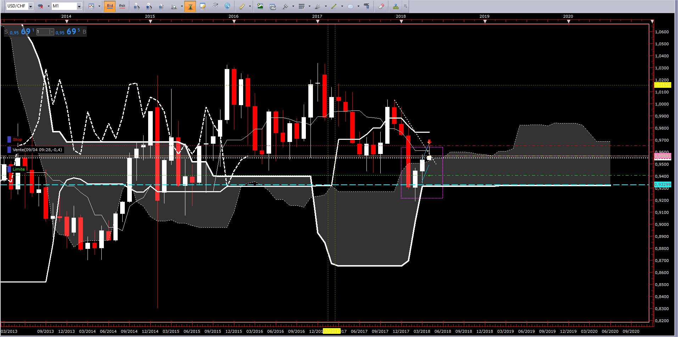Click the 2017 year marker triangle
678x337 pixels.
(x=318, y=22)
